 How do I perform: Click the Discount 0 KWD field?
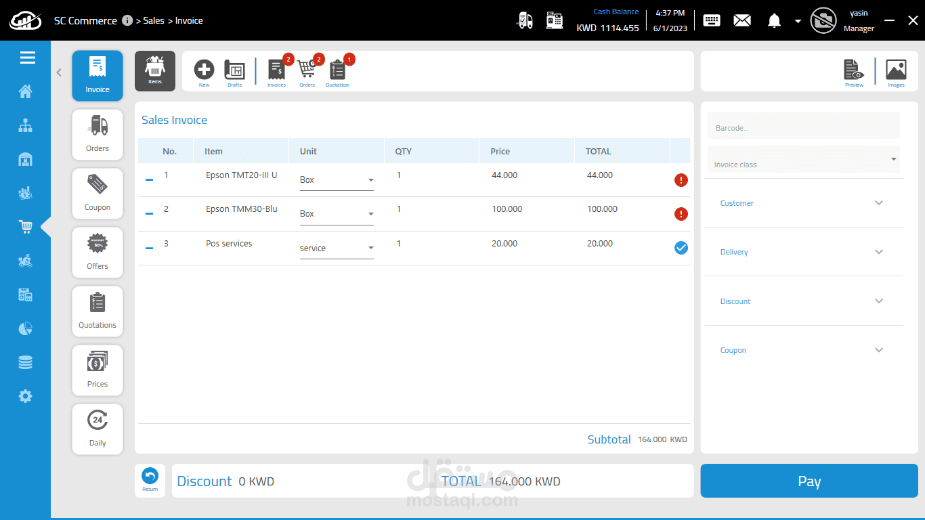coord(225,481)
